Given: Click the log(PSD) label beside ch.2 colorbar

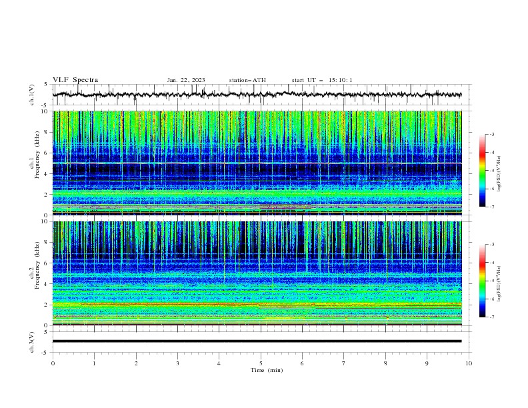Looking at the screenshot, I should click(499, 283).
